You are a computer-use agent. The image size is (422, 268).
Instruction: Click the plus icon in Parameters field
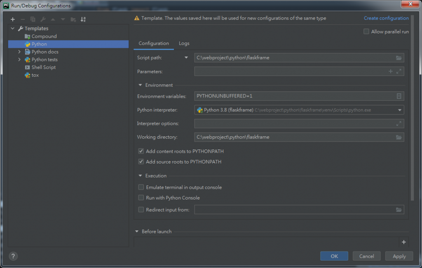391,71
